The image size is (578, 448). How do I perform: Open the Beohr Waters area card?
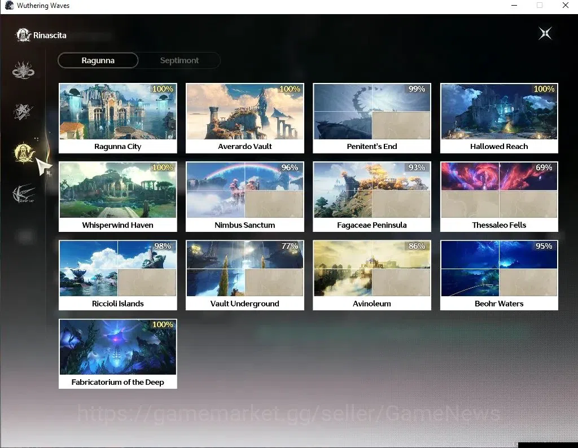tap(499, 275)
